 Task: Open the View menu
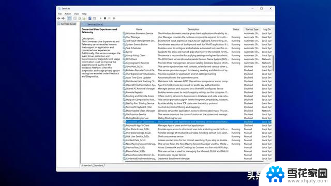77,14
